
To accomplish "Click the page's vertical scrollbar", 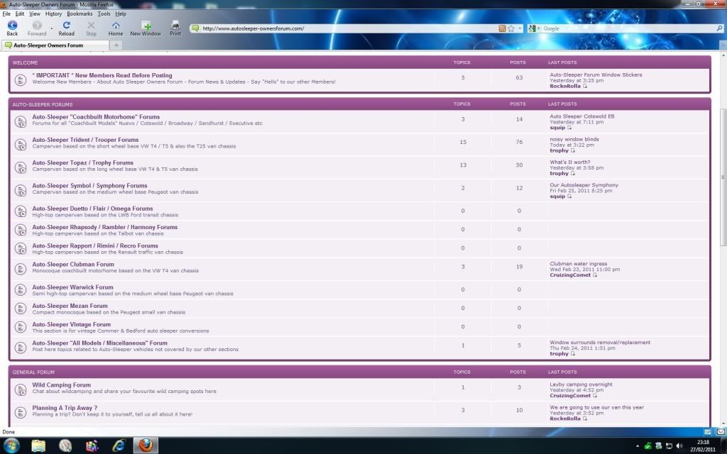I will click(722, 177).
